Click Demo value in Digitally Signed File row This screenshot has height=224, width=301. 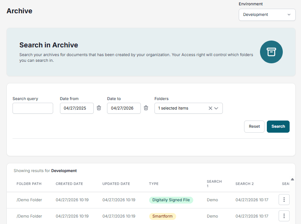coord(212,200)
